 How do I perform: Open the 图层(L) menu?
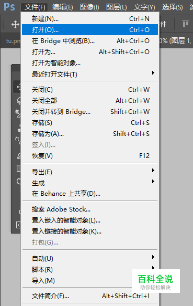[116, 7]
